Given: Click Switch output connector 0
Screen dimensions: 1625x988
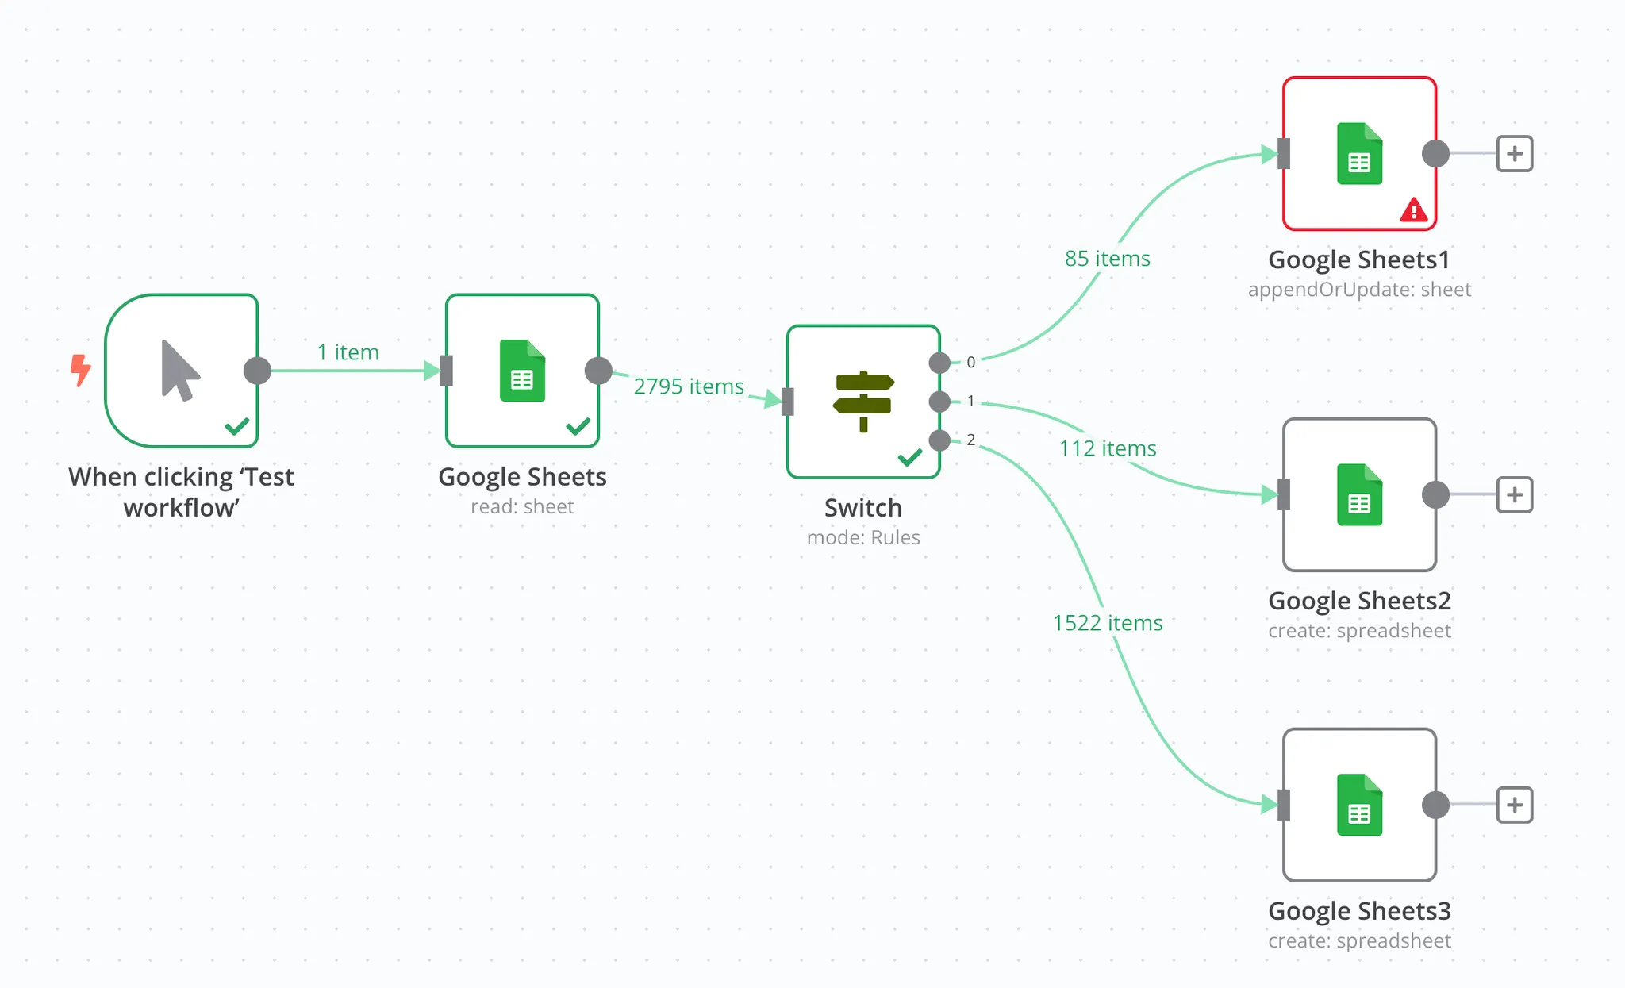Looking at the screenshot, I should (x=939, y=363).
